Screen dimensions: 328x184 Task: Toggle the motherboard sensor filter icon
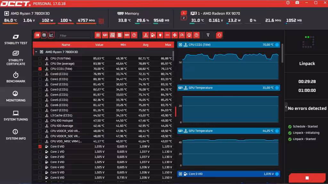click(x=112, y=35)
